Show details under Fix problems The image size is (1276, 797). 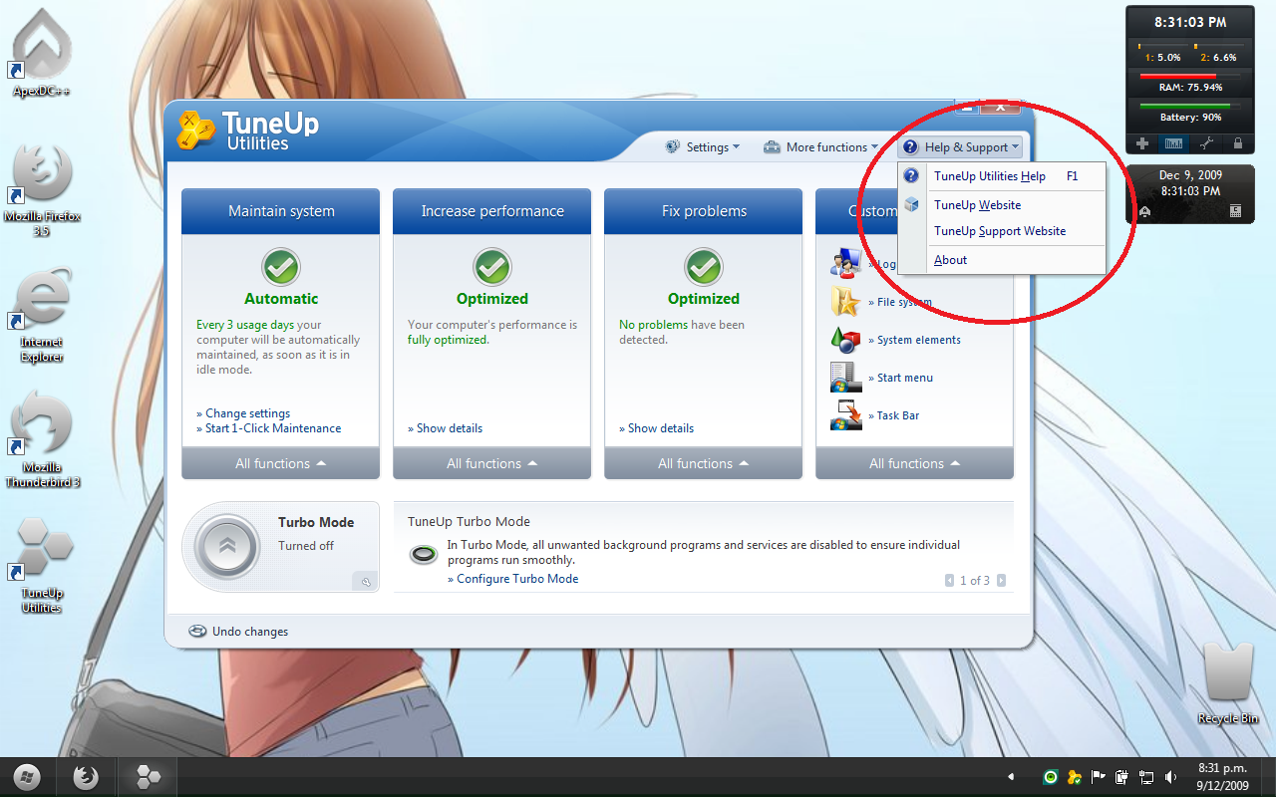point(656,428)
